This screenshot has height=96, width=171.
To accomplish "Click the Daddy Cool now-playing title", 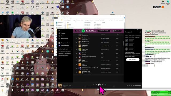I will pyautogui.click(x=65, y=85).
